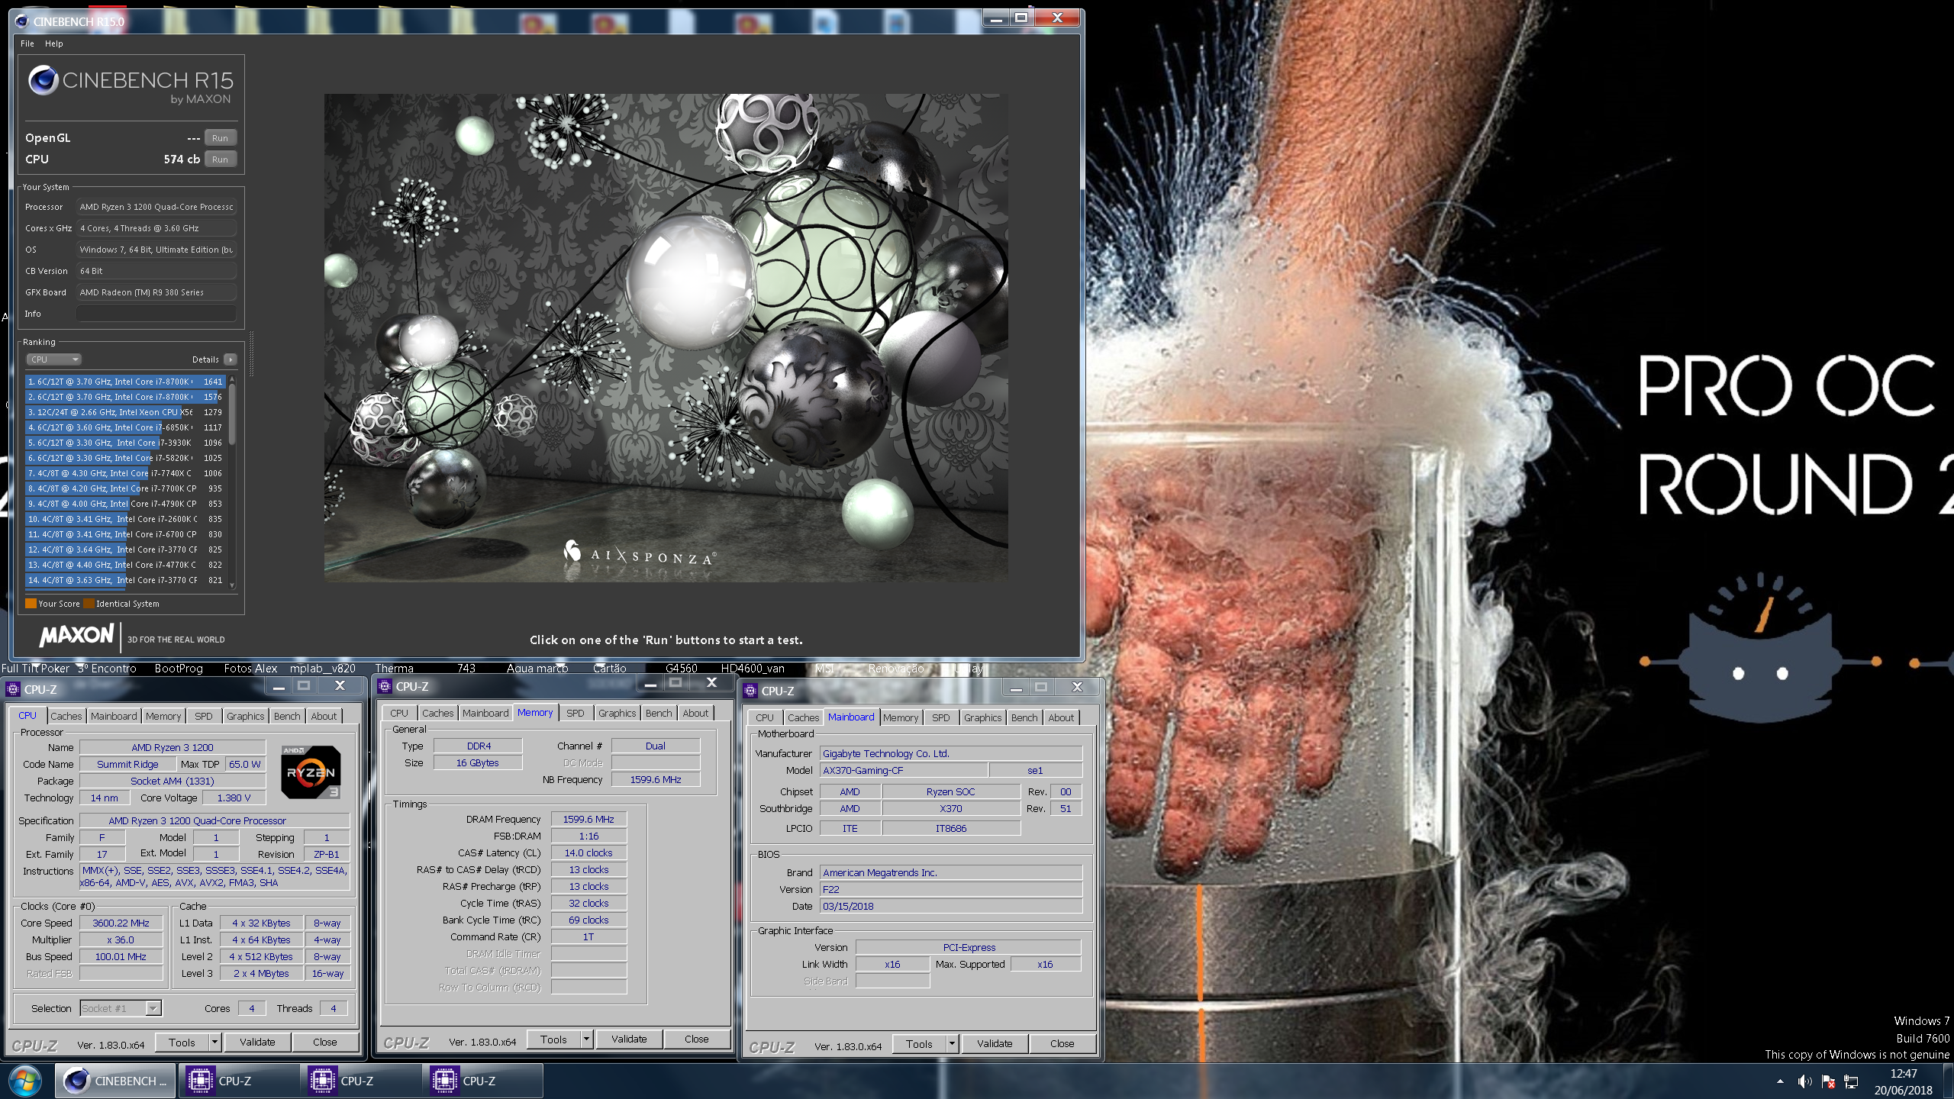Viewport: 1954px width, 1099px height.
Task: Select ranking row i7-4790K 853
Action: pos(124,504)
